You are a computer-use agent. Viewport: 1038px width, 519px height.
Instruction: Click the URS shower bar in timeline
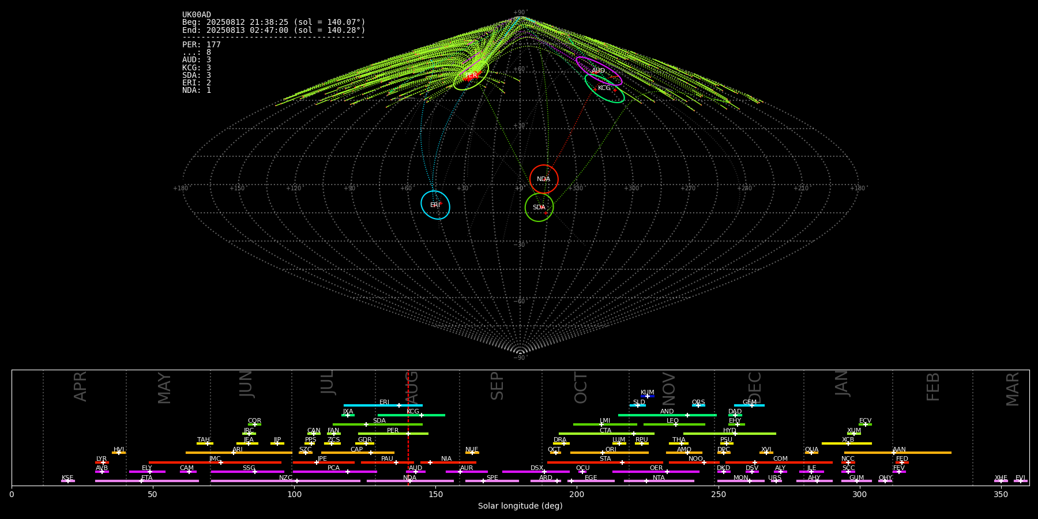pos(776,481)
